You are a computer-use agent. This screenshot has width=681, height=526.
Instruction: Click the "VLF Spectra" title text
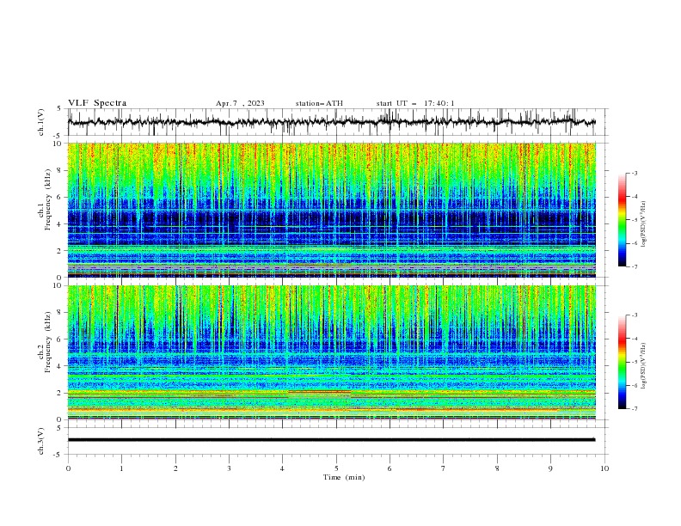97,103
